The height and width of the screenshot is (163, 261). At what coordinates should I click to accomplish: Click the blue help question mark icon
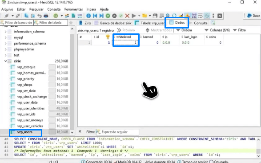[x=88, y=16]
